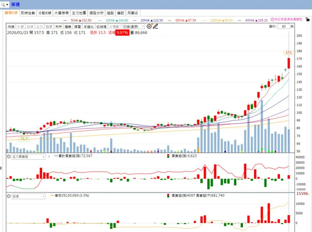Select the pencil drawing tool

coord(156,26)
